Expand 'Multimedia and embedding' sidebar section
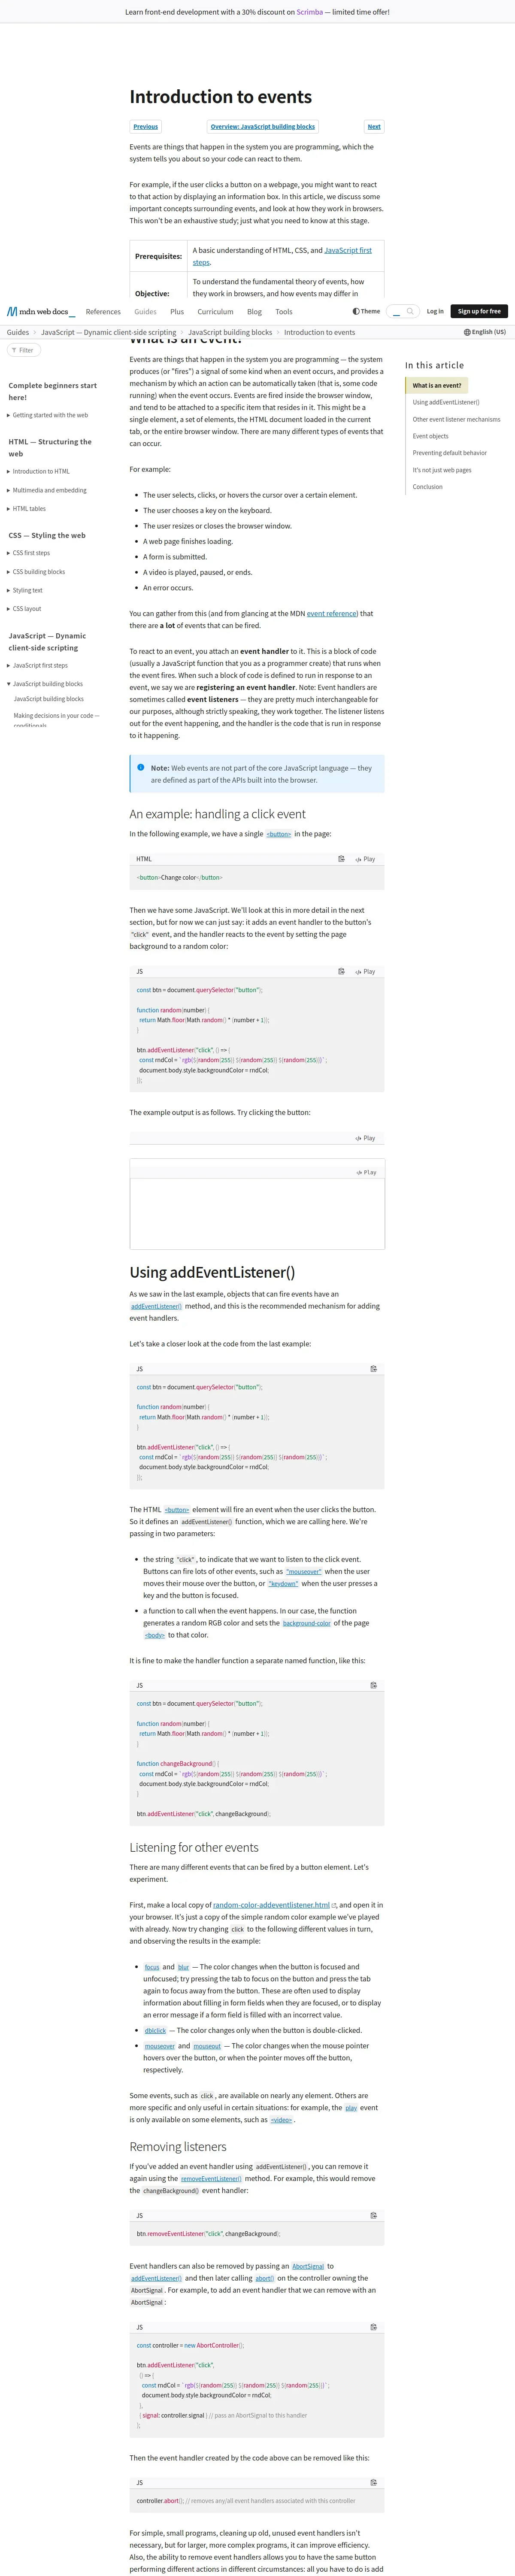 pos(47,490)
